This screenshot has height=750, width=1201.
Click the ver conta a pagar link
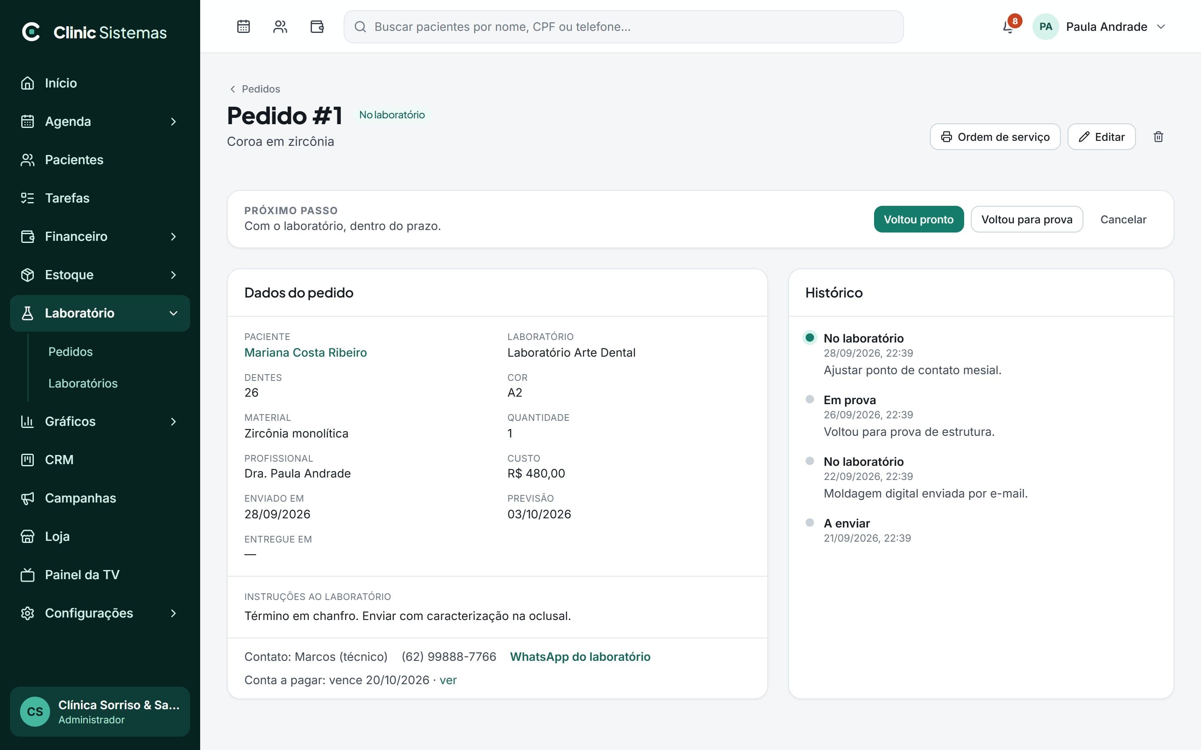coord(447,680)
